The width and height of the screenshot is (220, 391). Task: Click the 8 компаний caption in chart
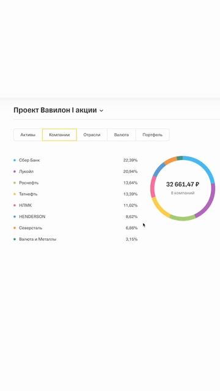tap(183, 193)
